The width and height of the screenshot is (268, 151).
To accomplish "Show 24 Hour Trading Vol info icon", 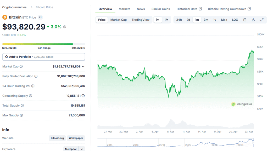I will [x=33, y=86].
